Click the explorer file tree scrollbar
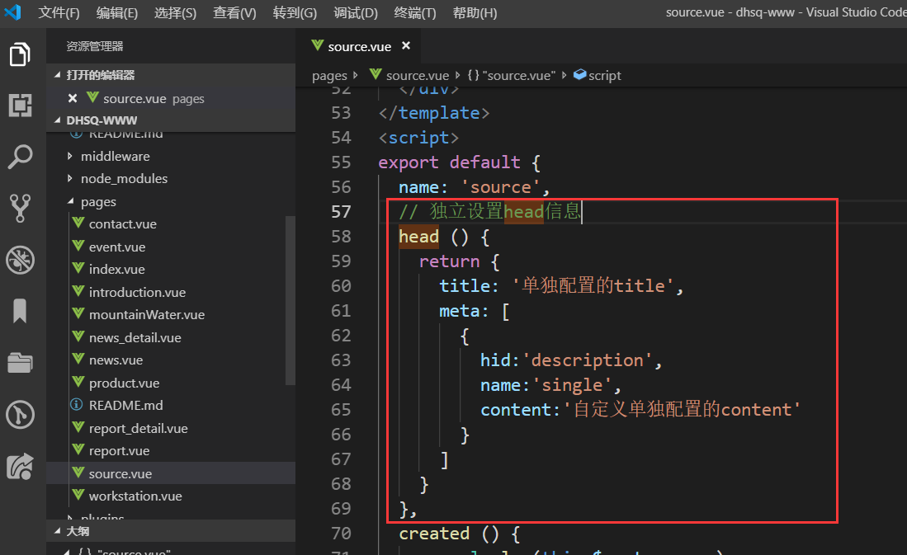The image size is (907, 555). [291, 301]
